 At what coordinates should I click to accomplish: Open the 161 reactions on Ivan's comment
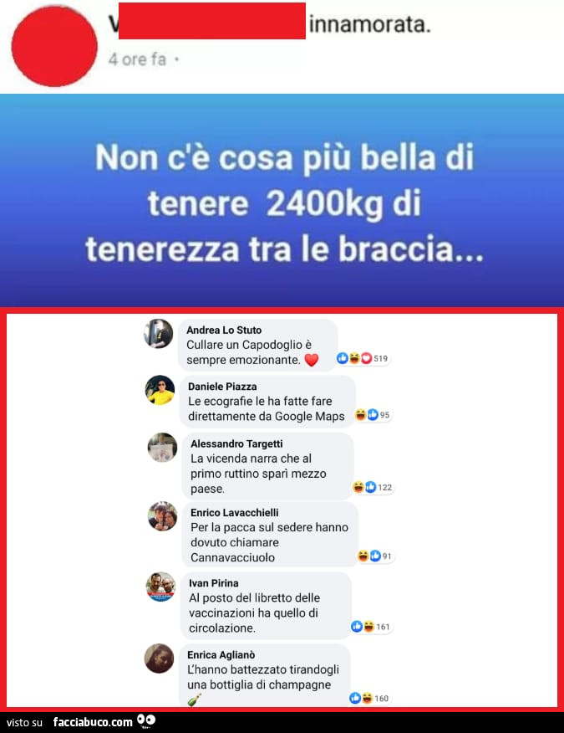pyautogui.click(x=371, y=627)
